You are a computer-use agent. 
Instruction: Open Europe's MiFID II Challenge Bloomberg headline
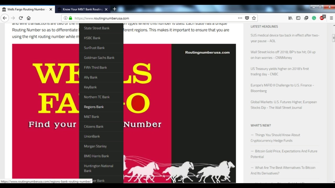click(x=282, y=88)
